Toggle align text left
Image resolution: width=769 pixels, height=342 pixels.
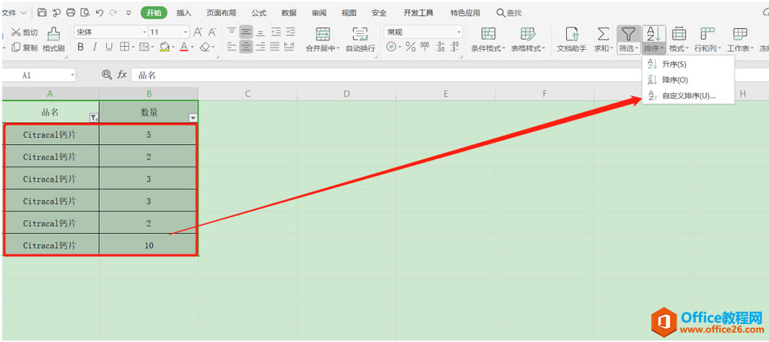click(x=232, y=47)
